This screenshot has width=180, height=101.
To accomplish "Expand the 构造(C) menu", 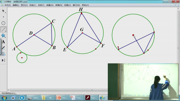I will [33, 5].
